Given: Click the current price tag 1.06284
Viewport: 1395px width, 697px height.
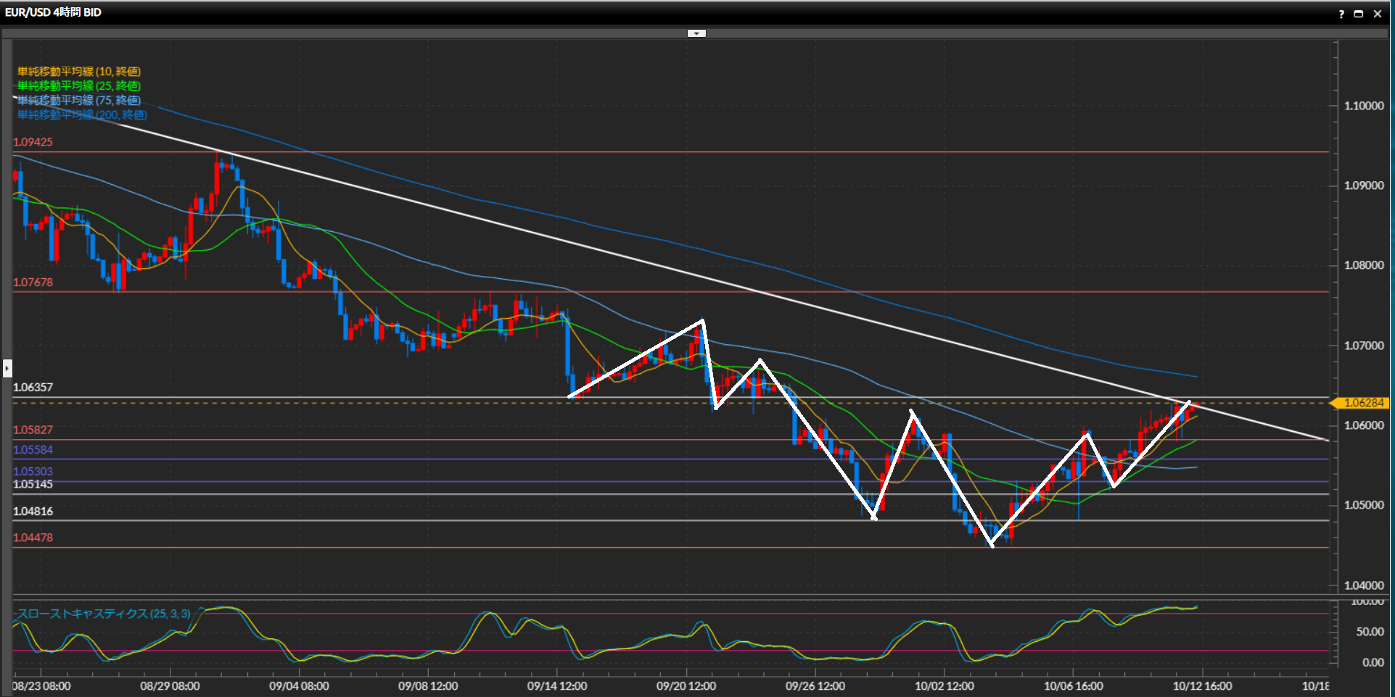Looking at the screenshot, I should pyautogui.click(x=1362, y=403).
